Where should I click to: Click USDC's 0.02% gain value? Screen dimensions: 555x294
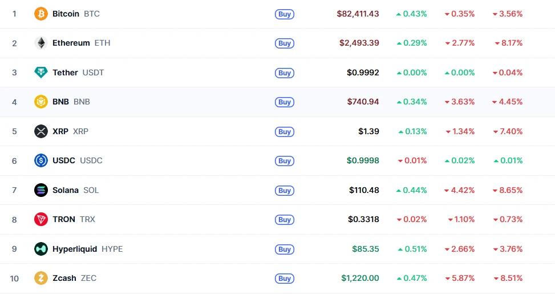coord(460,160)
